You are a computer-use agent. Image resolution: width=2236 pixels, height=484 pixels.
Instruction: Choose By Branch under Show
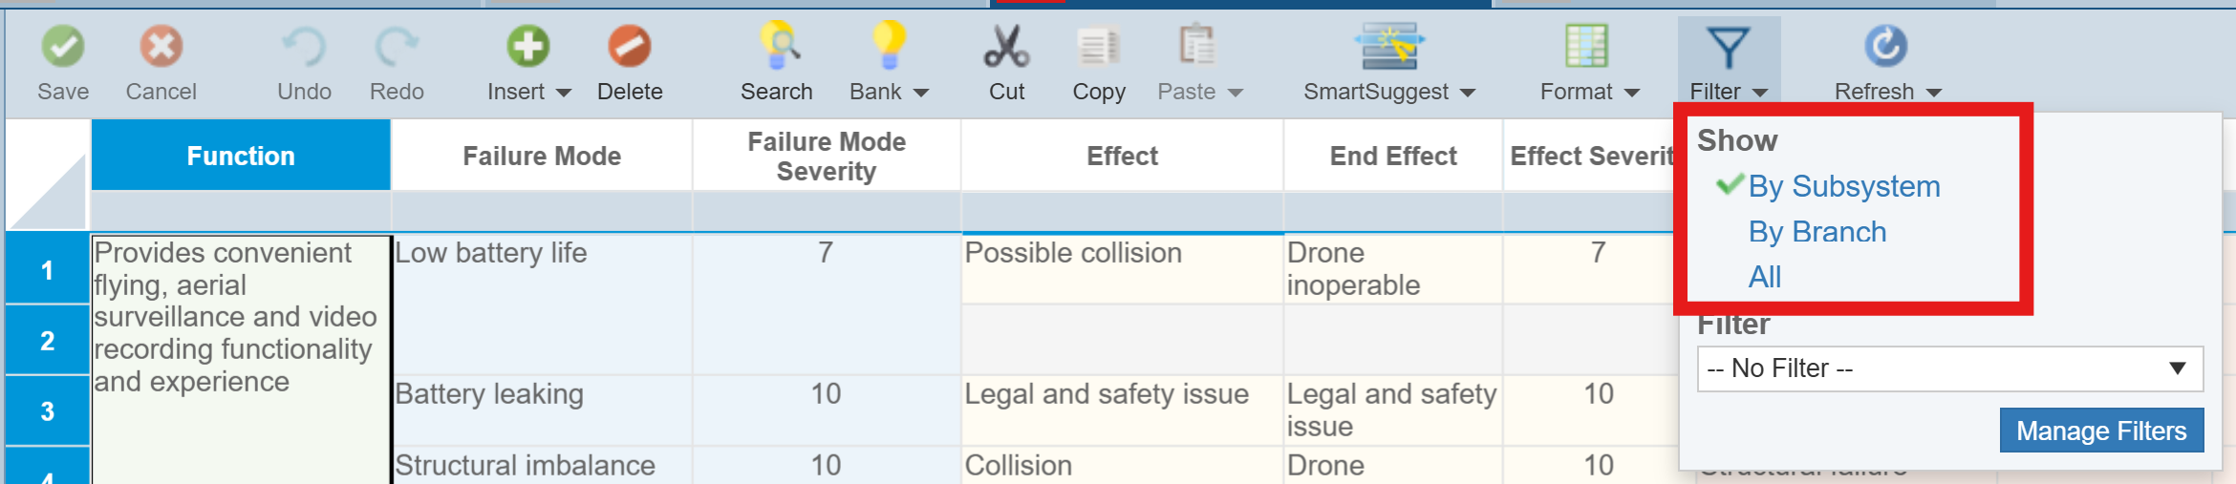(x=1817, y=232)
